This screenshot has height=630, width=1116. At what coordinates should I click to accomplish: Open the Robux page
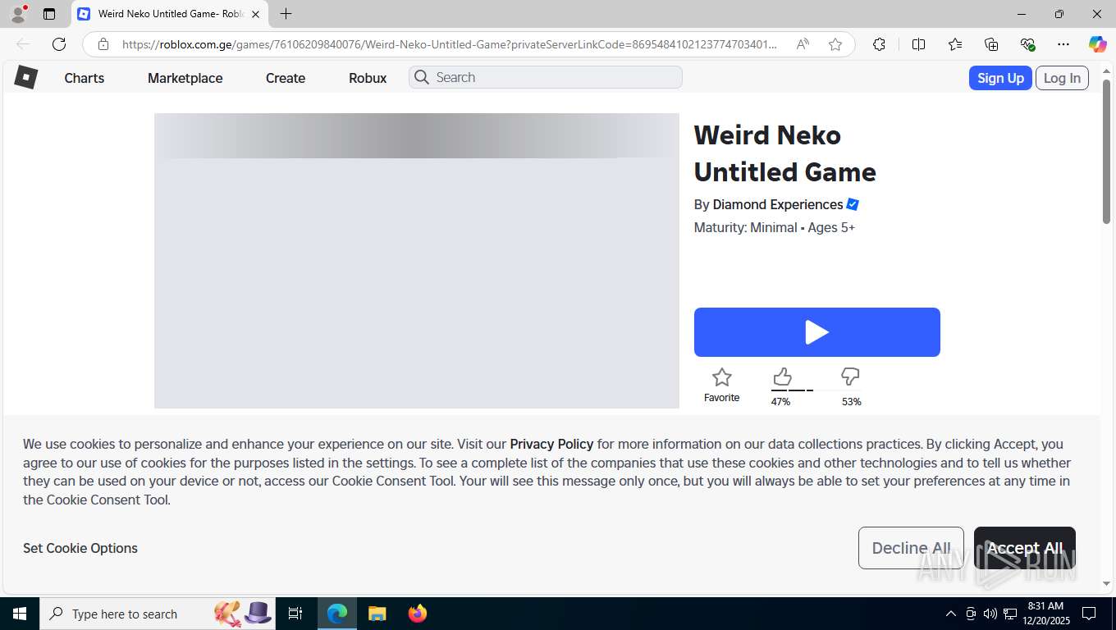pos(368,78)
